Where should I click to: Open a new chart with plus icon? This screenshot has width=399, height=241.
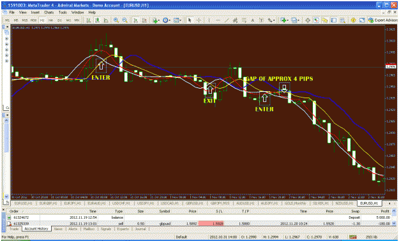[283, 20]
